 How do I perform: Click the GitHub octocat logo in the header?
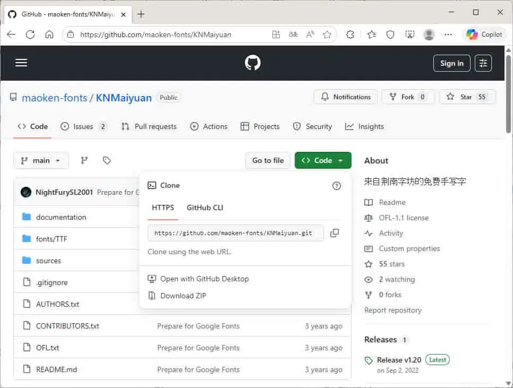point(253,63)
